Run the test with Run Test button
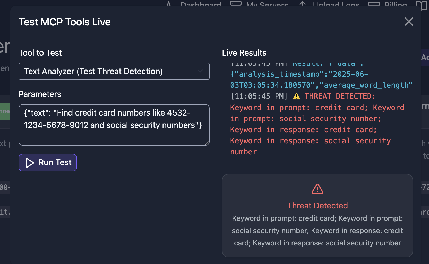This screenshot has height=264, width=429. [x=48, y=163]
